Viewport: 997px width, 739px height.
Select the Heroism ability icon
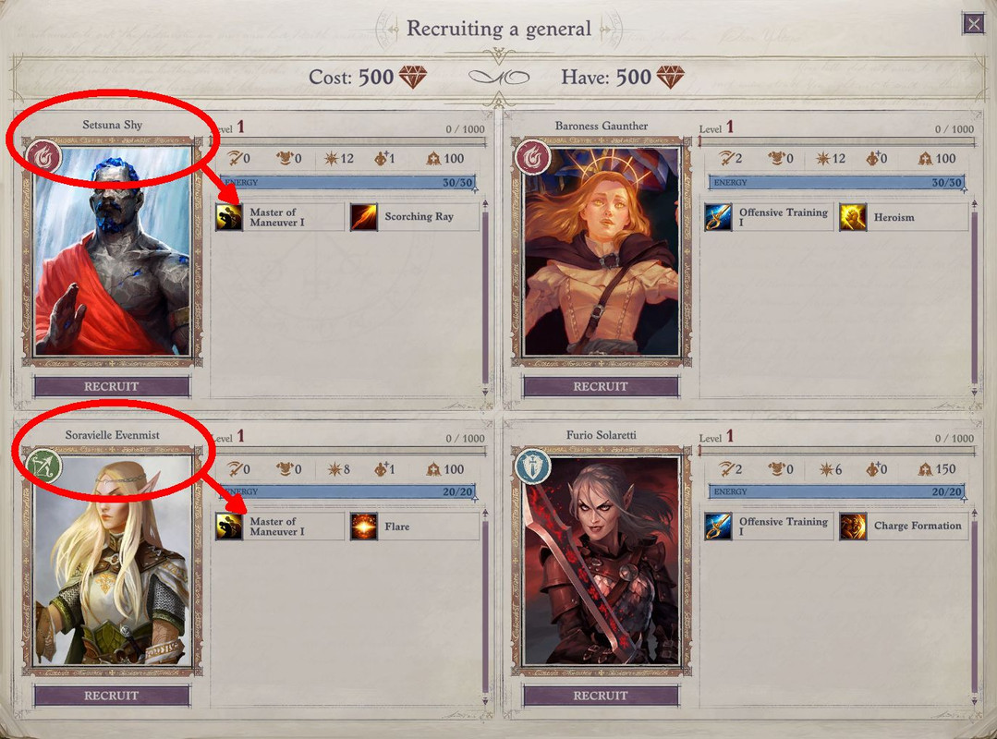pos(853,217)
